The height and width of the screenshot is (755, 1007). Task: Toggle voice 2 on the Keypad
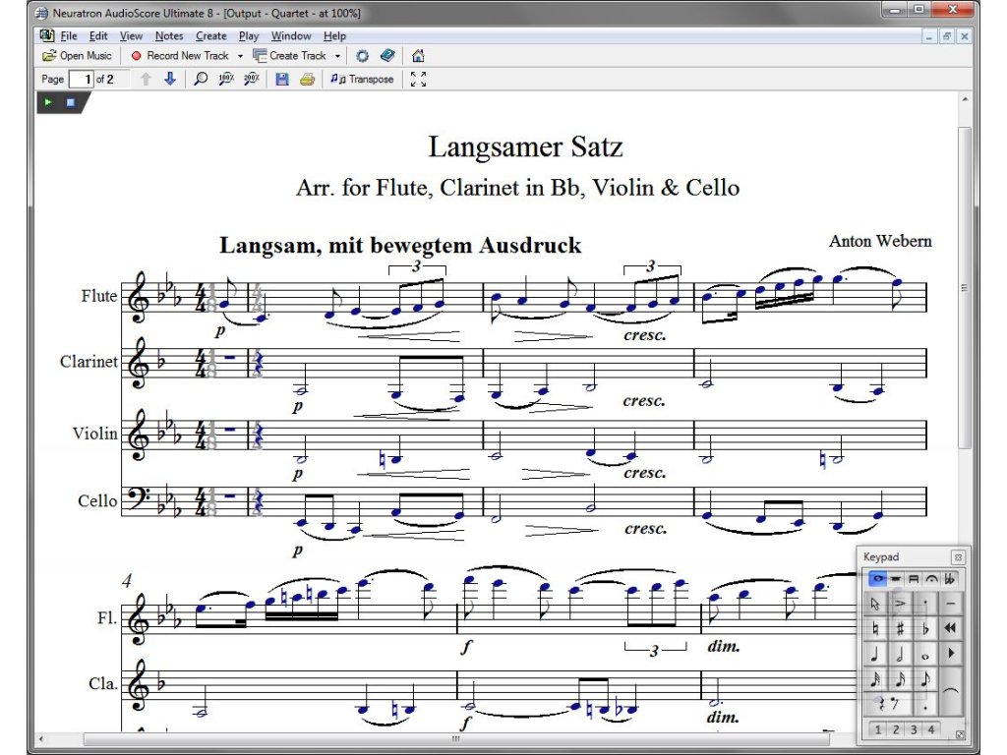coord(895,729)
